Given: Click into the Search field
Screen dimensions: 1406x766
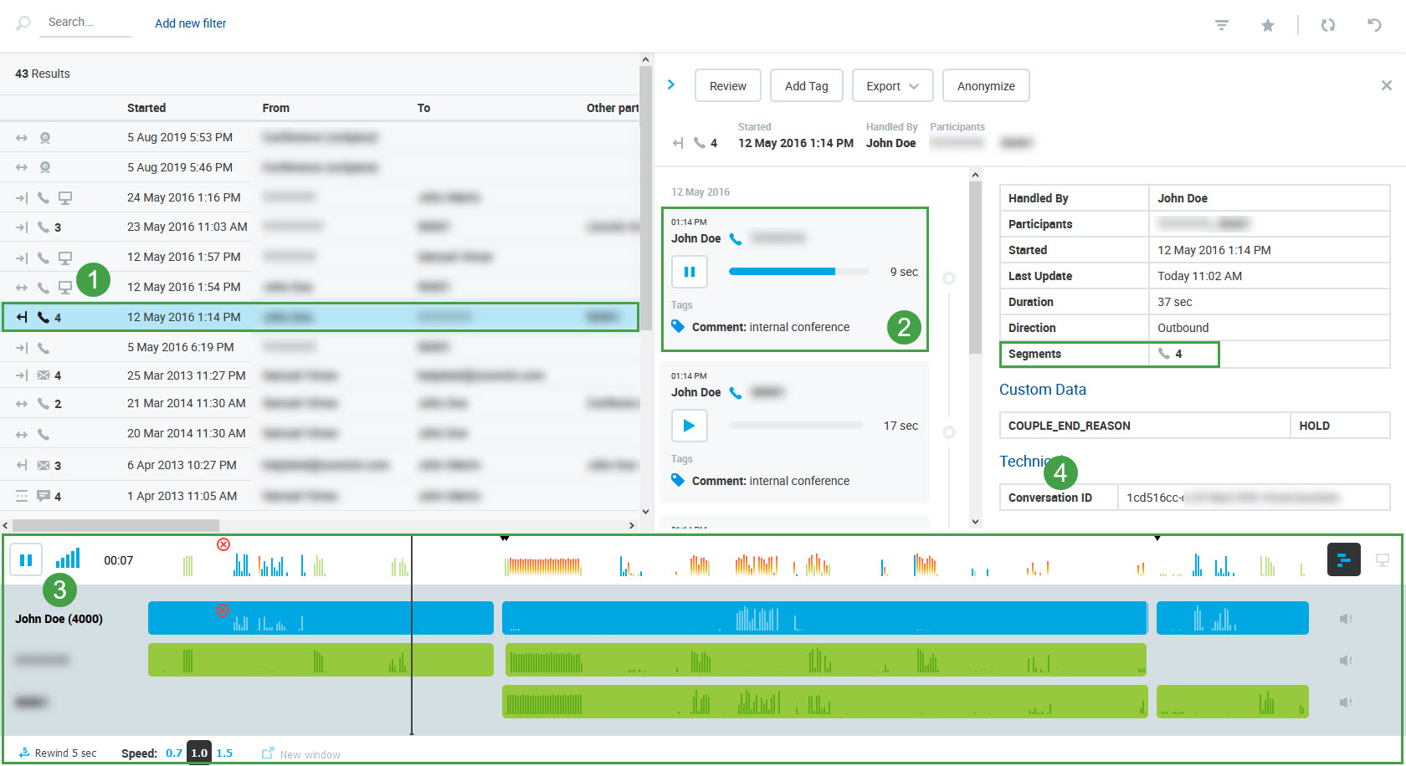Looking at the screenshot, I should pos(84,23).
